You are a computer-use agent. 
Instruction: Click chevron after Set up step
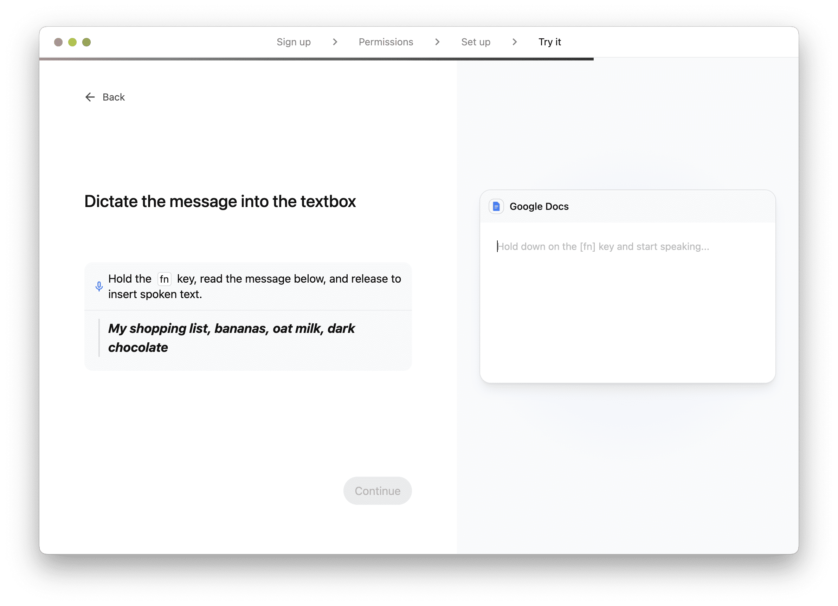[x=514, y=42]
